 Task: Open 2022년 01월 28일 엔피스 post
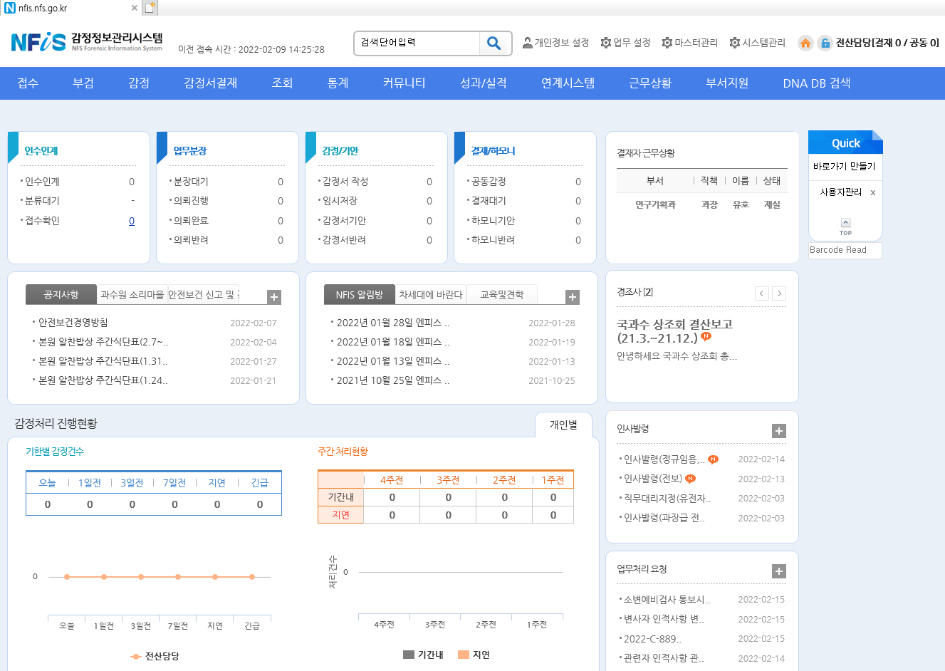pyautogui.click(x=393, y=323)
